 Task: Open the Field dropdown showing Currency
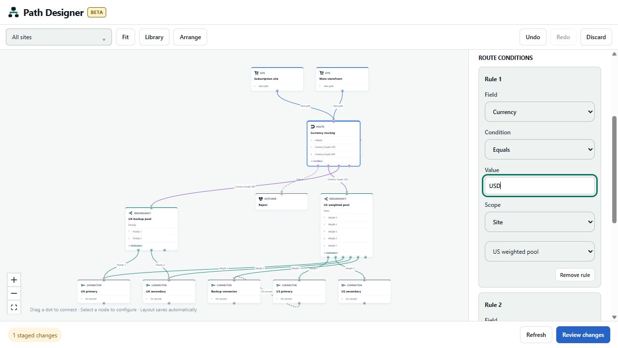coord(540,112)
